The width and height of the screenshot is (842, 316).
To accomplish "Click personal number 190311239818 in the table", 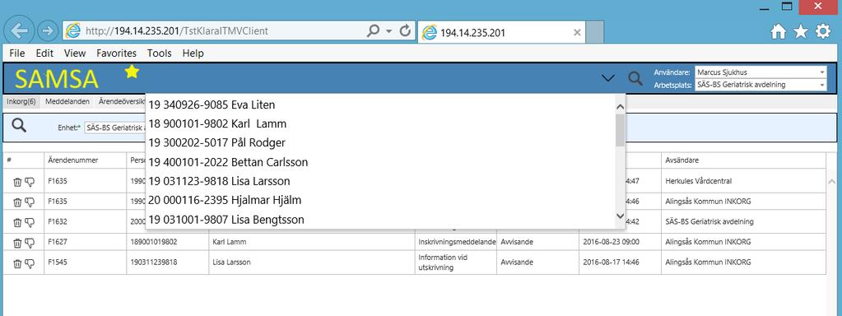I will [x=154, y=263].
